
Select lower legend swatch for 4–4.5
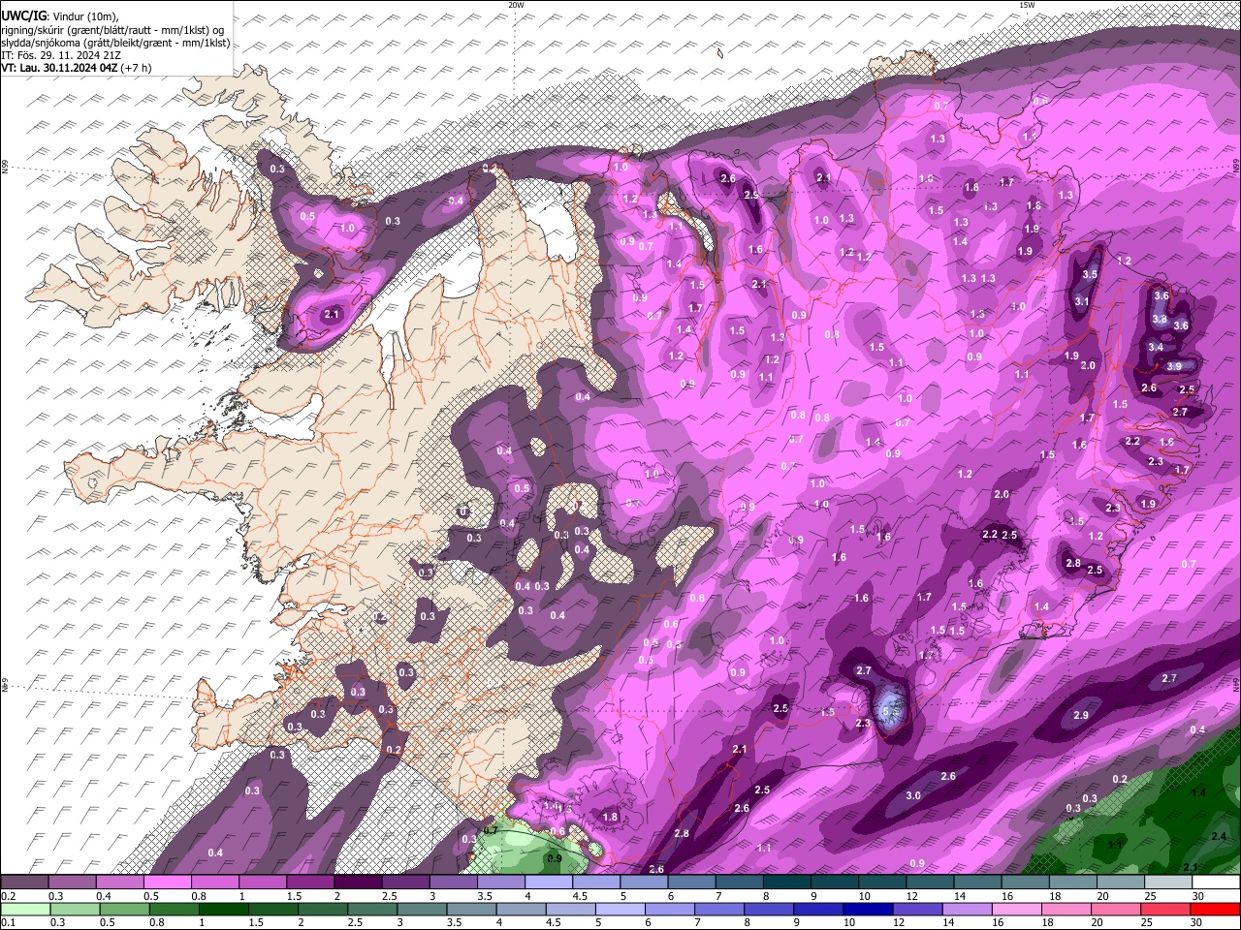(x=521, y=909)
